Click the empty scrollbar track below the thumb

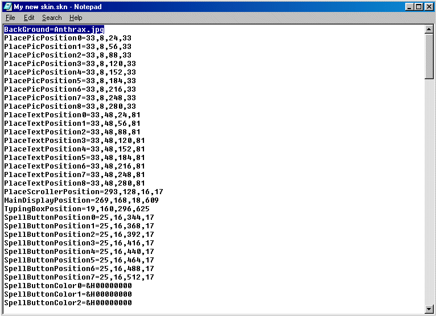point(429,194)
